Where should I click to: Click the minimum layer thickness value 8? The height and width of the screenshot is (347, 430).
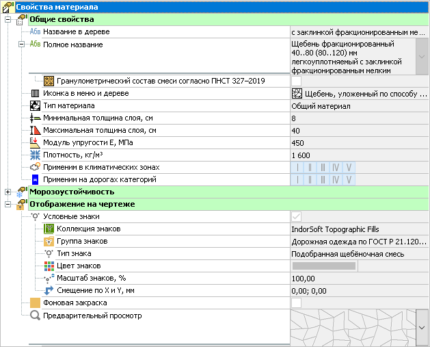[x=360, y=118]
